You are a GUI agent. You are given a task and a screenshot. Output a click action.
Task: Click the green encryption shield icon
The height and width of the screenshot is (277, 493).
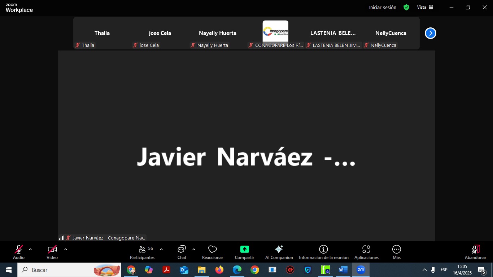(406, 7)
